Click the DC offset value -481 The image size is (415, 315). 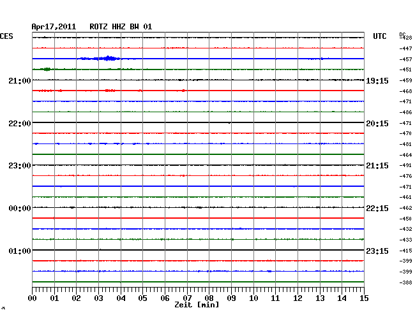coord(405,144)
